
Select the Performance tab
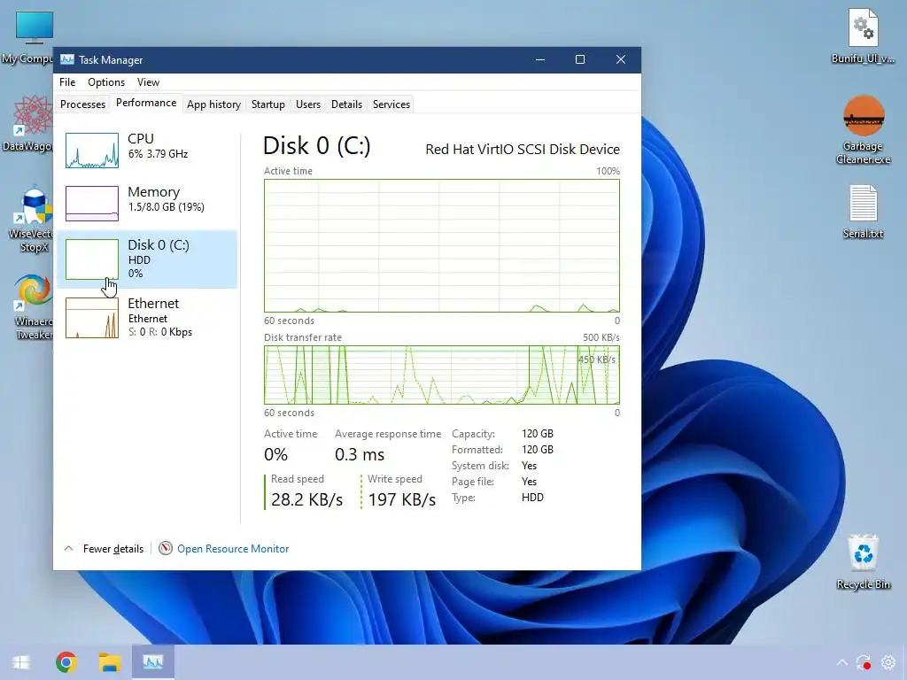[146, 103]
